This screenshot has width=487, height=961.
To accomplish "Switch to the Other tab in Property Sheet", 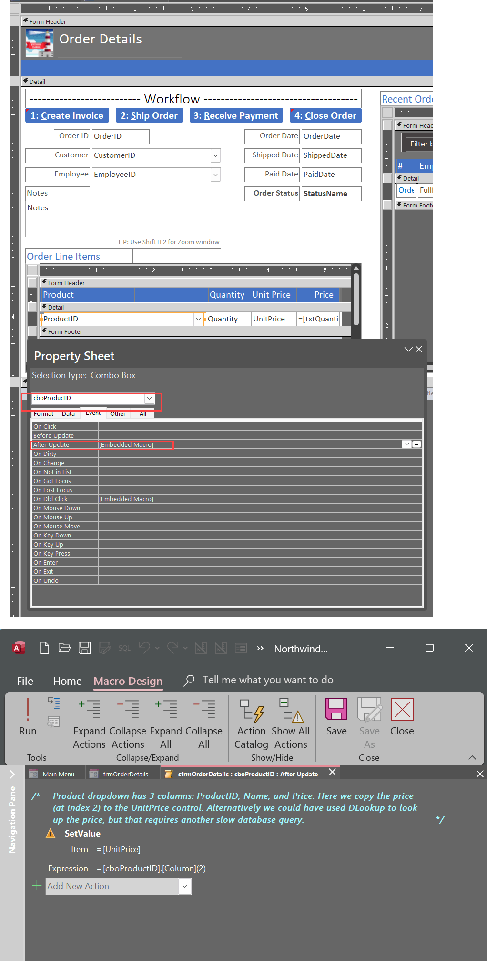I will click(118, 414).
